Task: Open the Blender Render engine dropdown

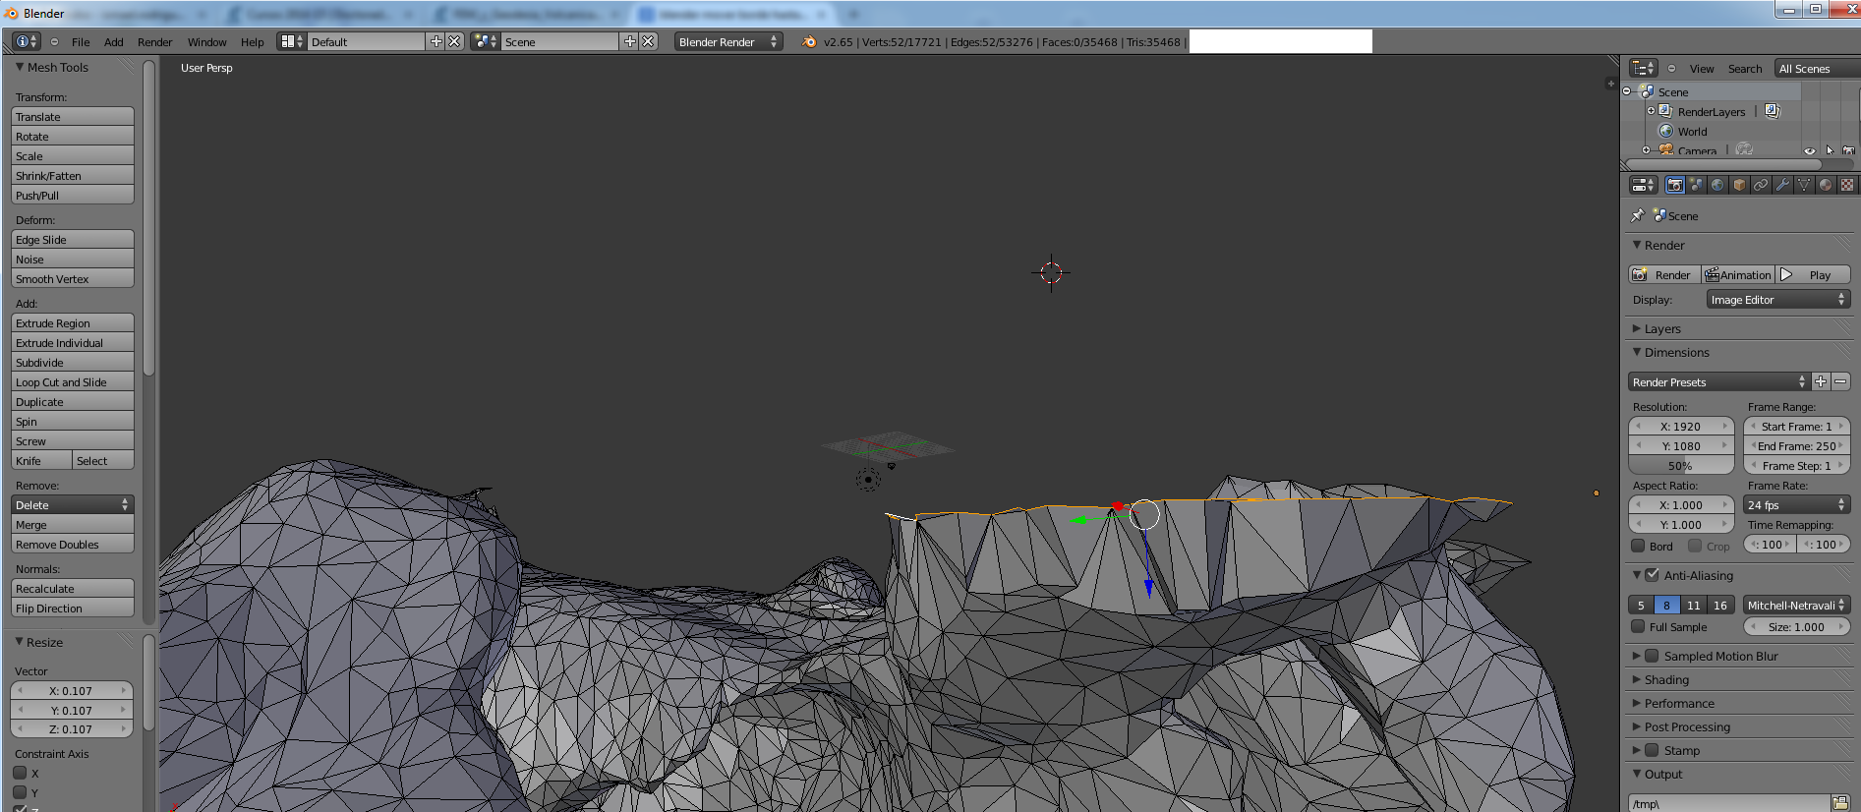Action: pyautogui.click(x=727, y=41)
